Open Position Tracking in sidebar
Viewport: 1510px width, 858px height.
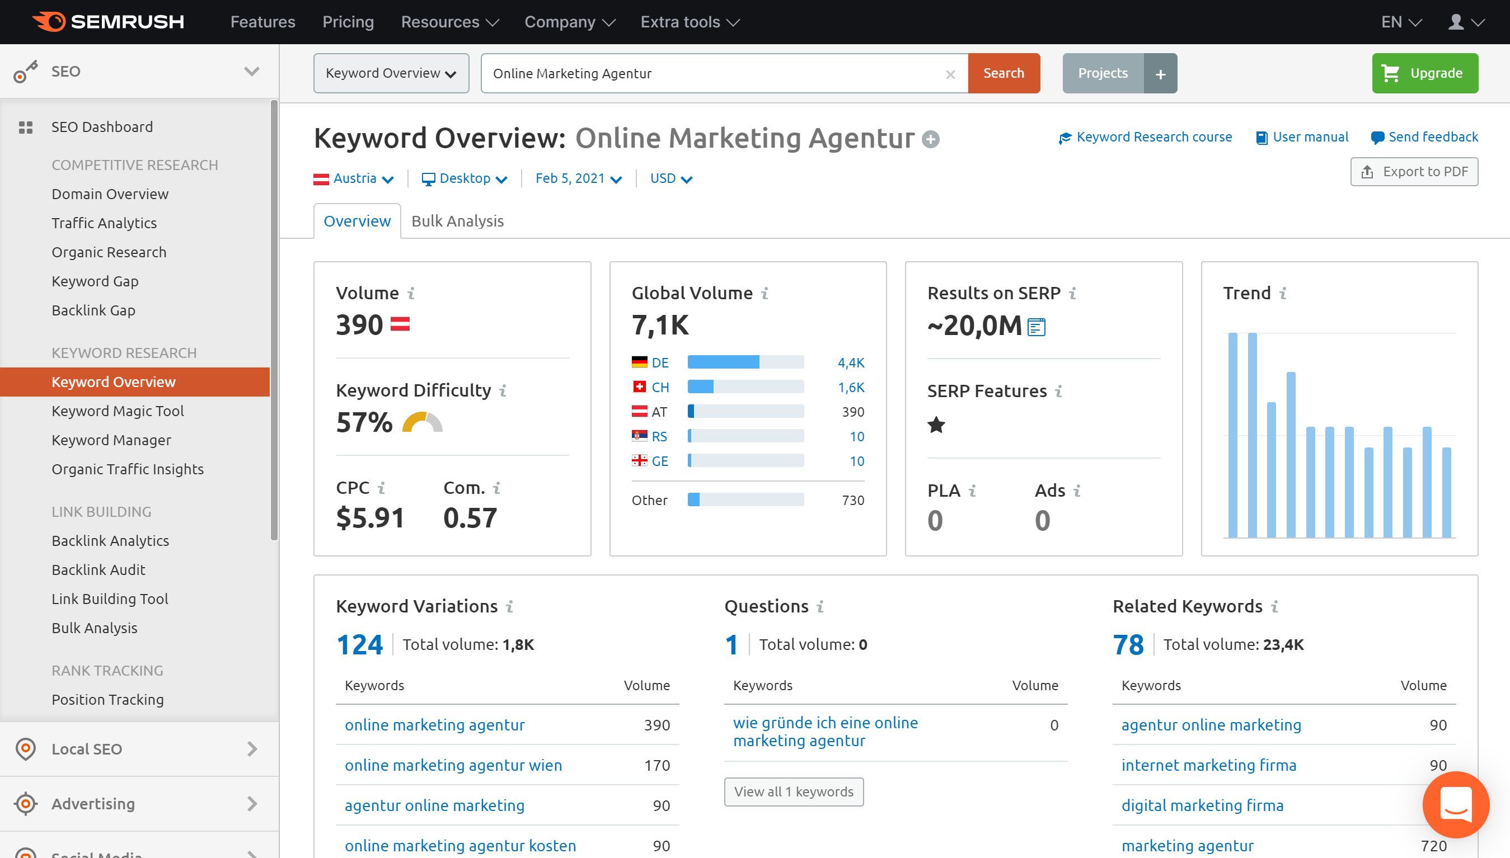point(107,700)
